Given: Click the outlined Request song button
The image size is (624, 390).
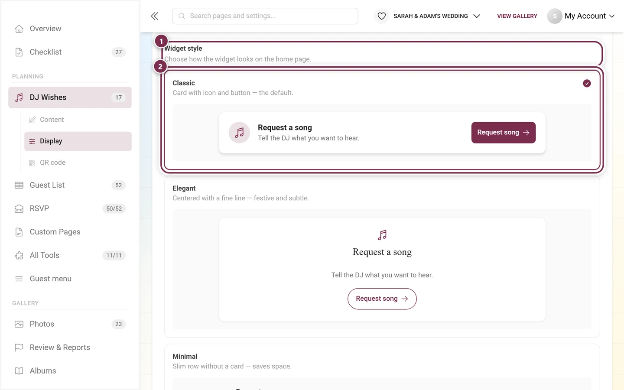Looking at the screenshot, I should 382,299.
